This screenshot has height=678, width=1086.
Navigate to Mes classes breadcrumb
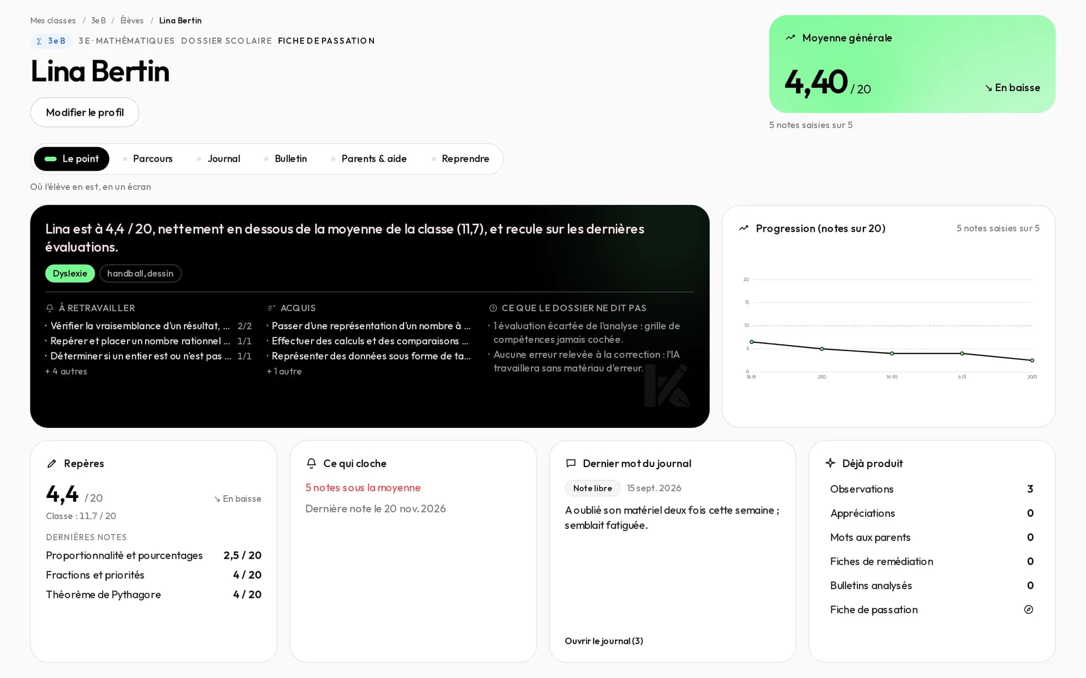point(53,21)
